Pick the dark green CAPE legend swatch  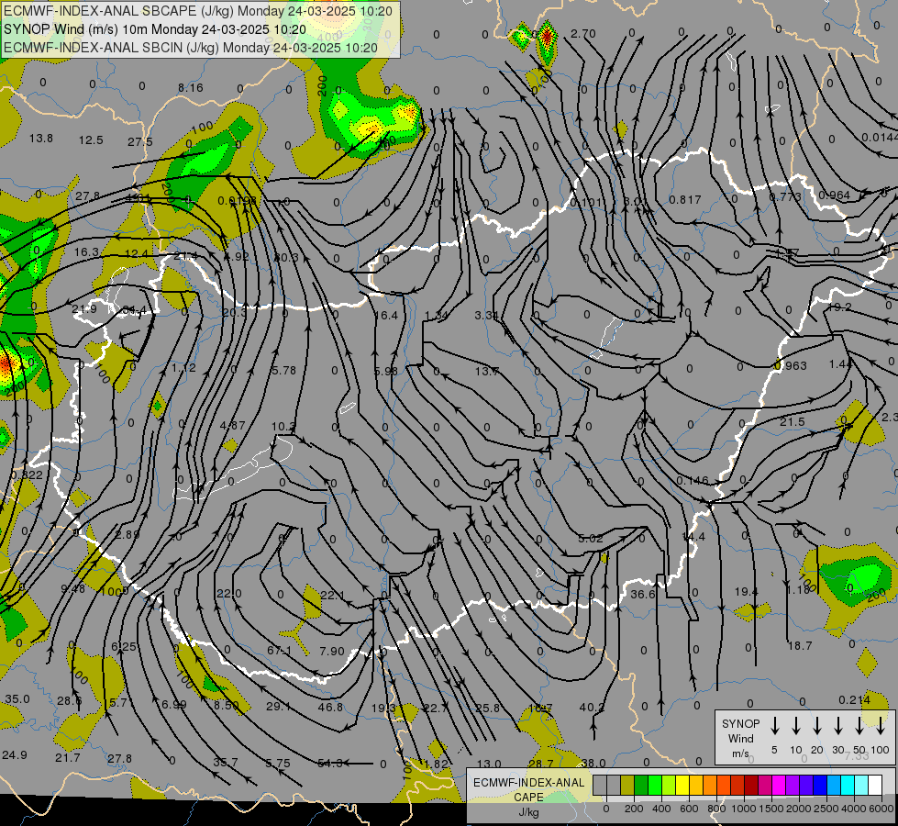(x=641, y=786)
